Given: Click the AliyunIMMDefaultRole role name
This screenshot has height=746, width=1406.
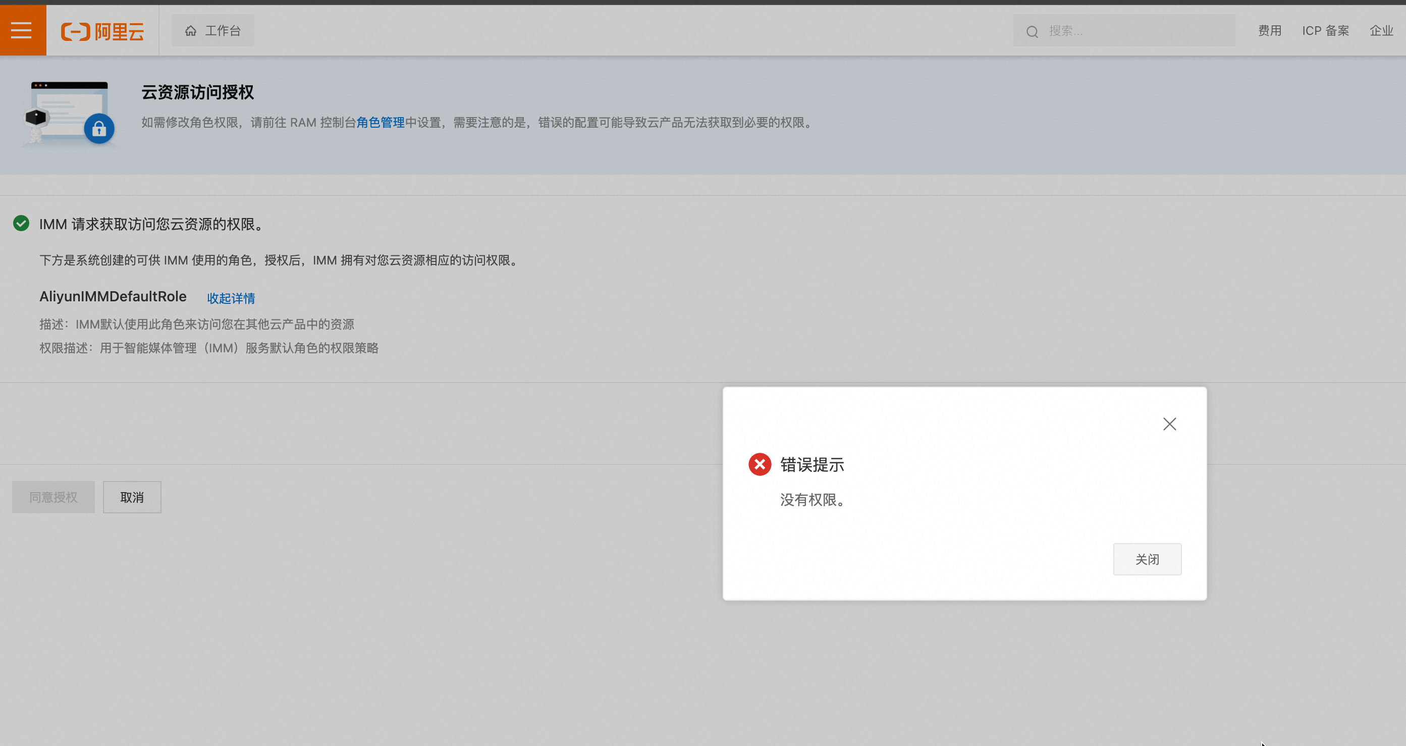Looking at the screenshot, I should click(113, 296).
